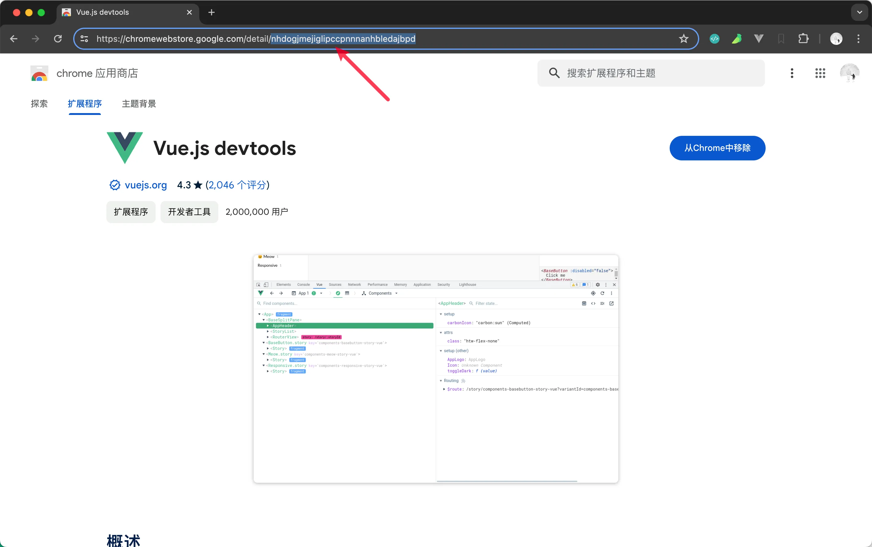Click 从Chrome中移除 button
Screen dimensions: 872x547
[717, 148]
